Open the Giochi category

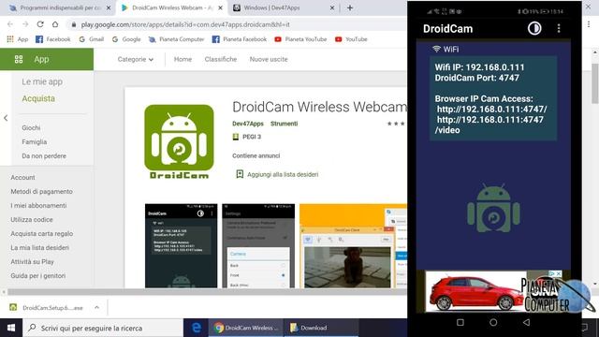(31, 127)
